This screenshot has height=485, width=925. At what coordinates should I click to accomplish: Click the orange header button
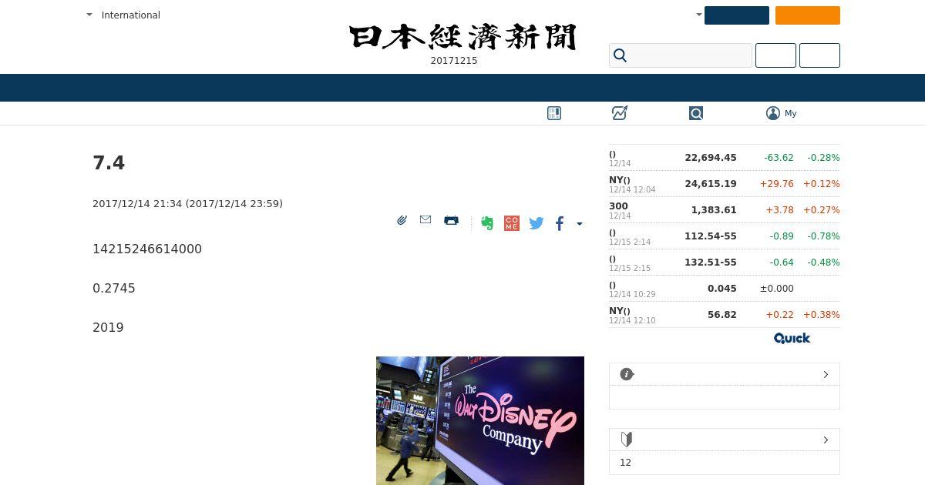coord(808,15)
